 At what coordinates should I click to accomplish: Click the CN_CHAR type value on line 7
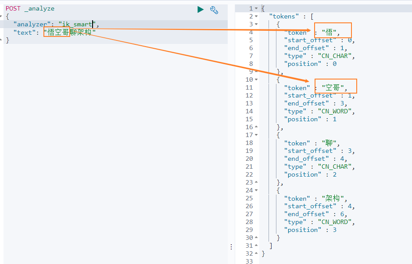point(337,56)
